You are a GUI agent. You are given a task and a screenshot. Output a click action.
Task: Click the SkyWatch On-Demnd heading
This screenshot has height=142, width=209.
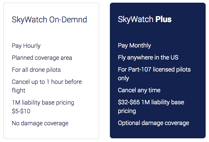pyautogui.click(x=49, y=19)
